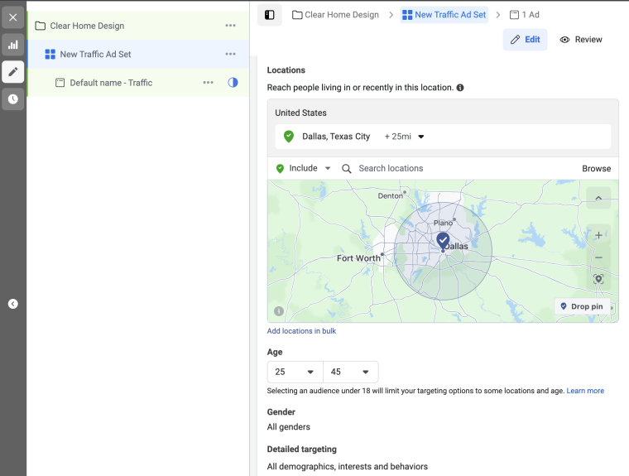Zoom out on the map

[598, 257]
